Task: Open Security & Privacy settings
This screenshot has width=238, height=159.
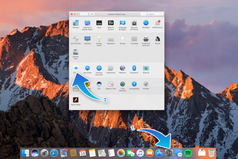Action: tap(134, 23)
